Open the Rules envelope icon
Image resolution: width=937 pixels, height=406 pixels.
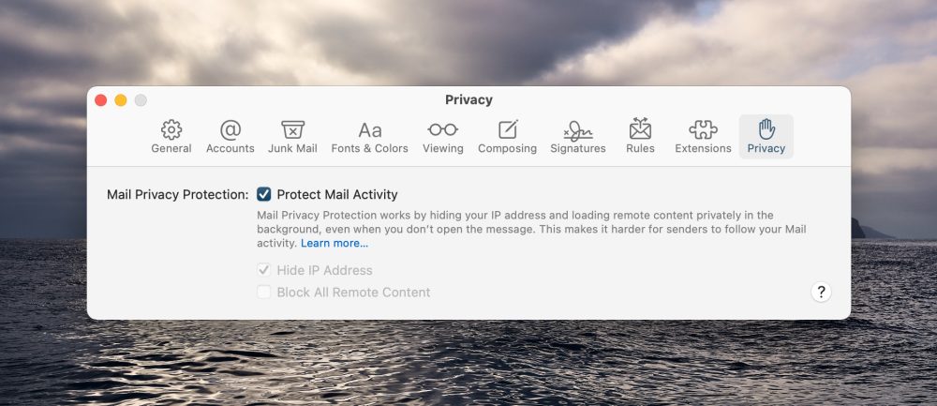pos(640,128)
